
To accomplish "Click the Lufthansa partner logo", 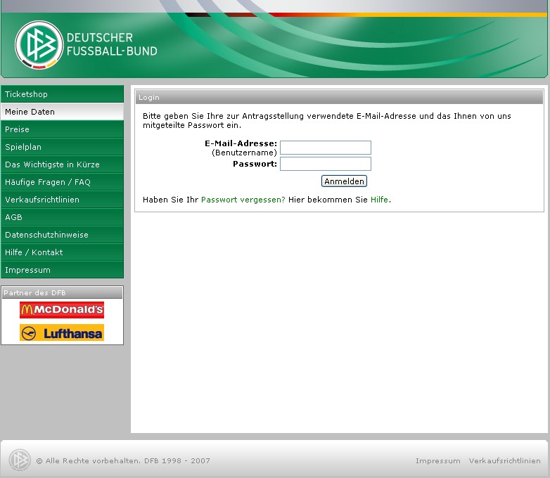I will (62, 333).
